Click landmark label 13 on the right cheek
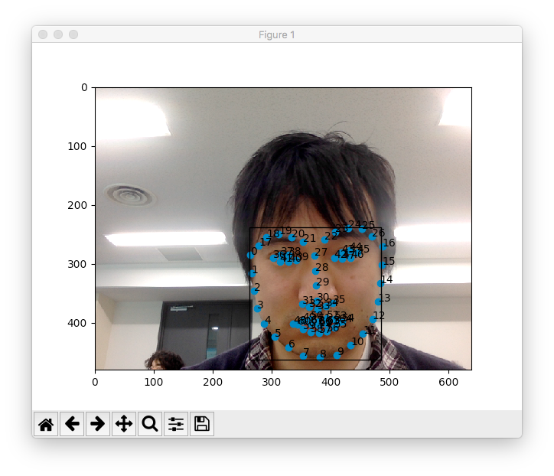 (384, 298)
